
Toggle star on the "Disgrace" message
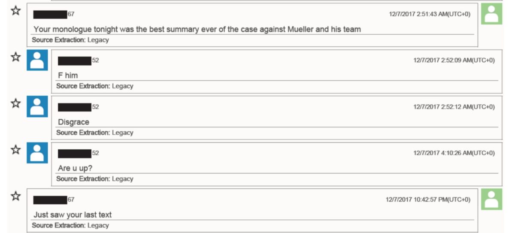(16, 103)
